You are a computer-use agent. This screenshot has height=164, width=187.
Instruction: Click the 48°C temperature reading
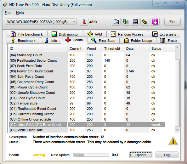pyautogui.click(x=93, y=22)
